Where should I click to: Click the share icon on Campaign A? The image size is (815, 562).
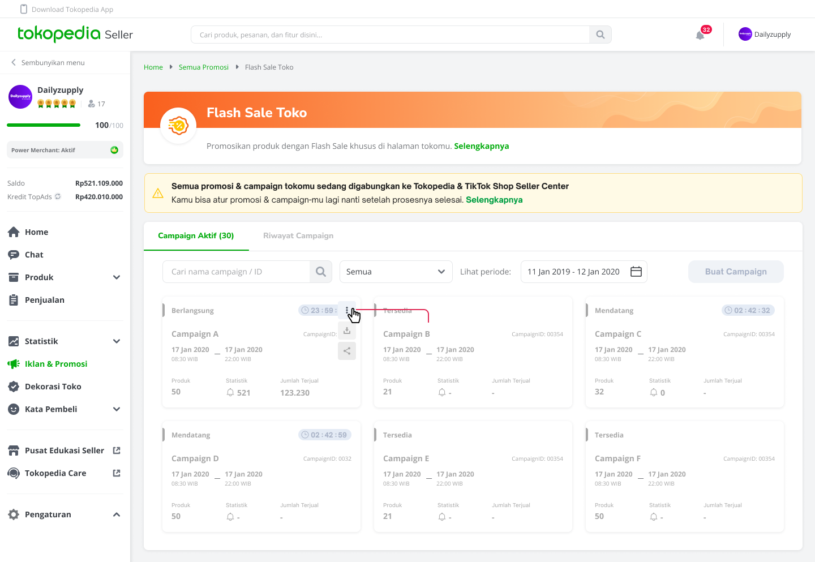click(347, 351)
